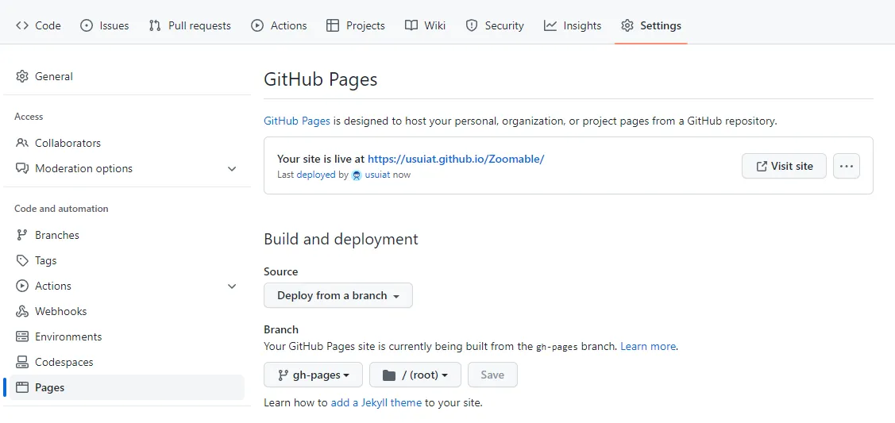Click the Tags label icon

pos(22,260)
